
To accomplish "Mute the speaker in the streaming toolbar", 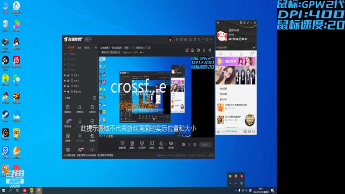I will 171,144.
